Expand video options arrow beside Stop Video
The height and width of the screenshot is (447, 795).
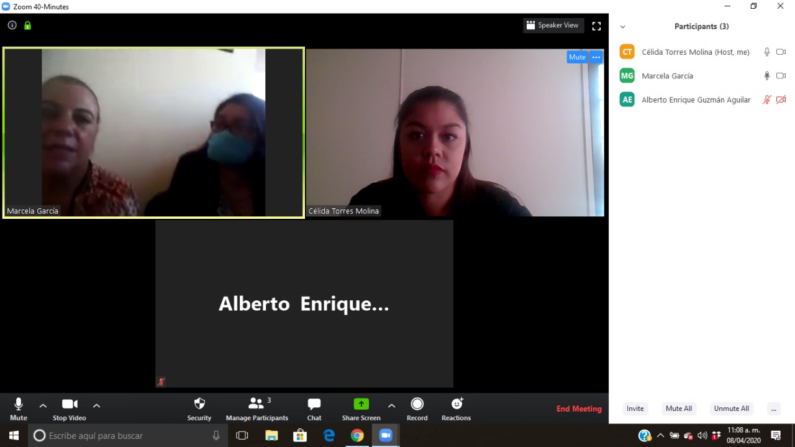96,405
